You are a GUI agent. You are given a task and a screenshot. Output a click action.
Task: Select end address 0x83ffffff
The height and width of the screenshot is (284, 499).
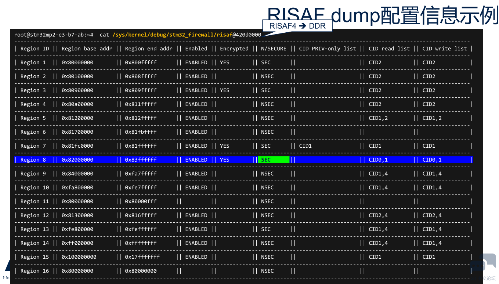(x=141, y=160)
